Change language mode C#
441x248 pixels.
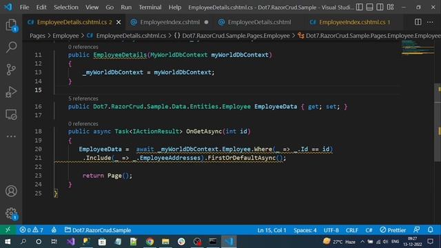(369, 230)
